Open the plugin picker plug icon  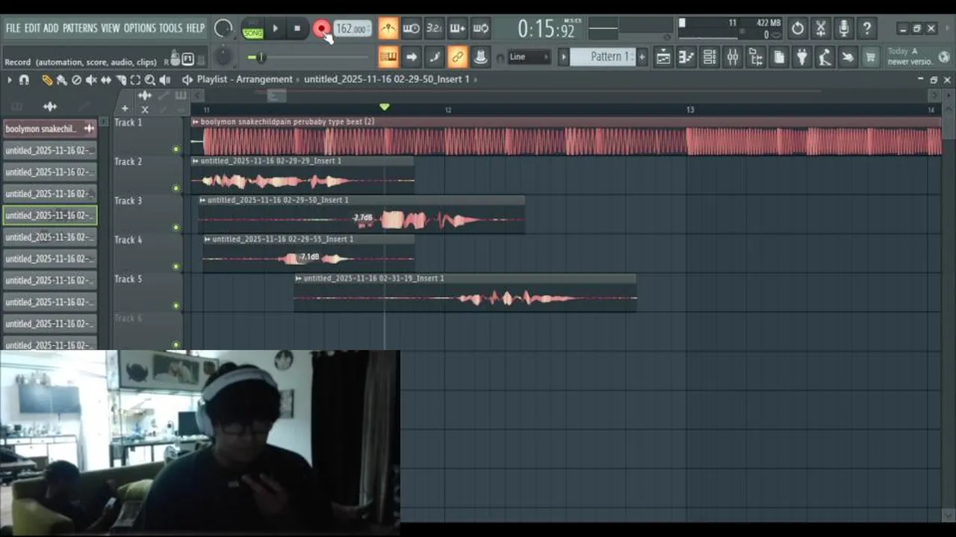tap(801, 57)
